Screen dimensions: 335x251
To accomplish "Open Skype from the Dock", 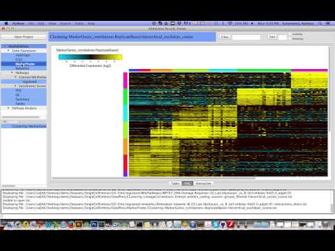I will click(x=216, y=225).
